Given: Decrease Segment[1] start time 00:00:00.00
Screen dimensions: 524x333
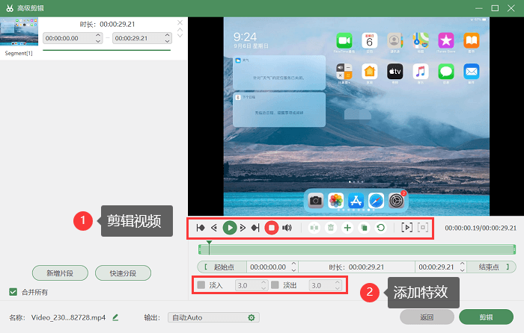Looking at the screenshot, I should pyautogui.click(x=98, y=41).
